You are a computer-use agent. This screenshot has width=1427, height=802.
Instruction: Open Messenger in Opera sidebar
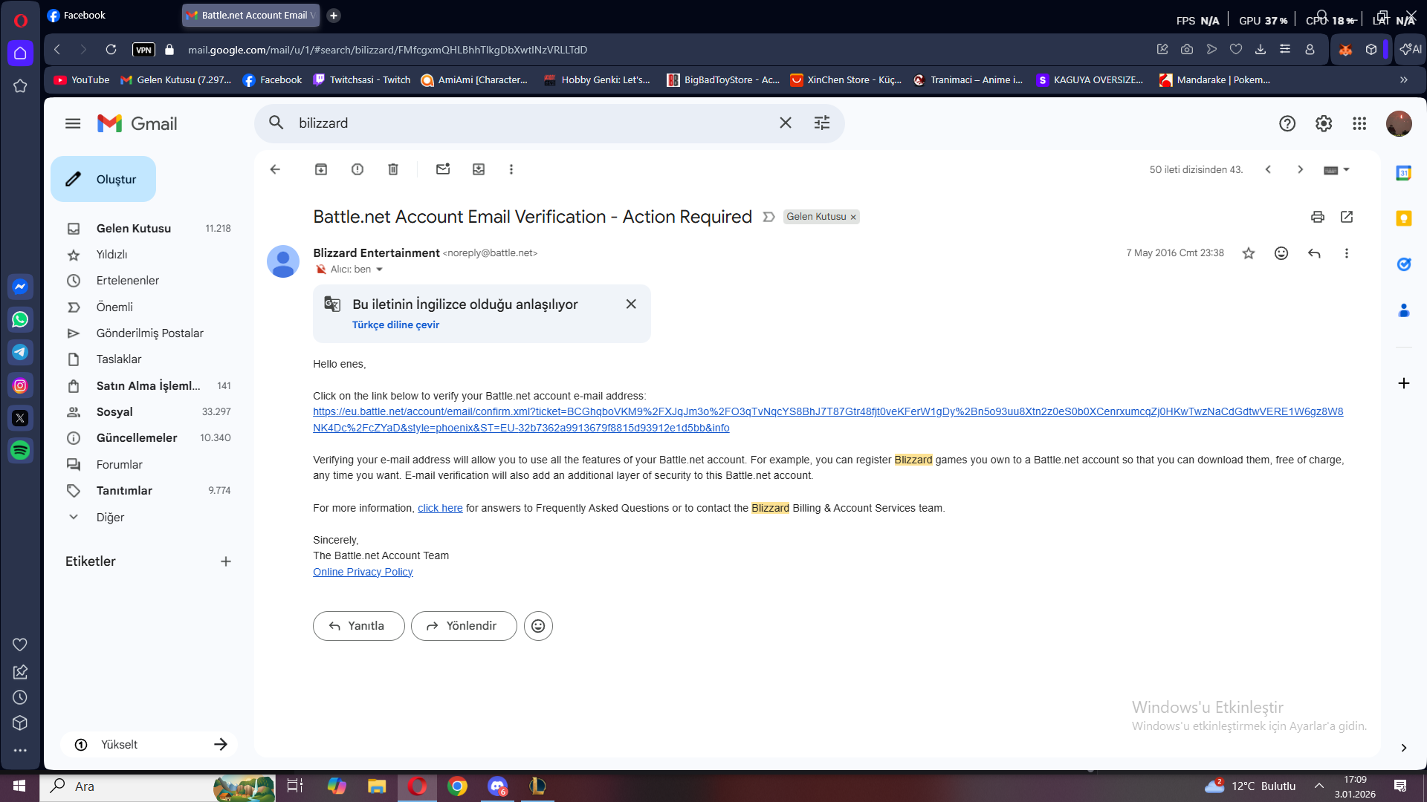click(x=20, y=287)
